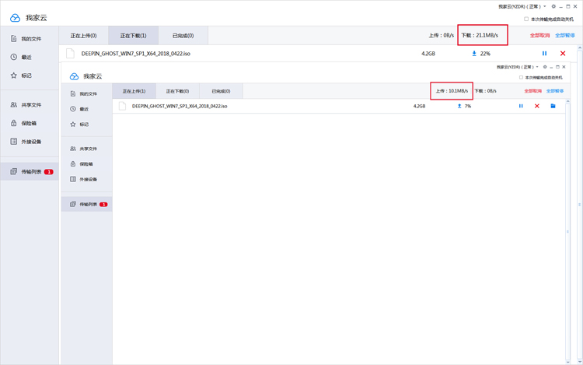The width and height of the screenshot is (583, 365).
Task: Cancel the 22% download with the red X
Action: tap(563, 54)
